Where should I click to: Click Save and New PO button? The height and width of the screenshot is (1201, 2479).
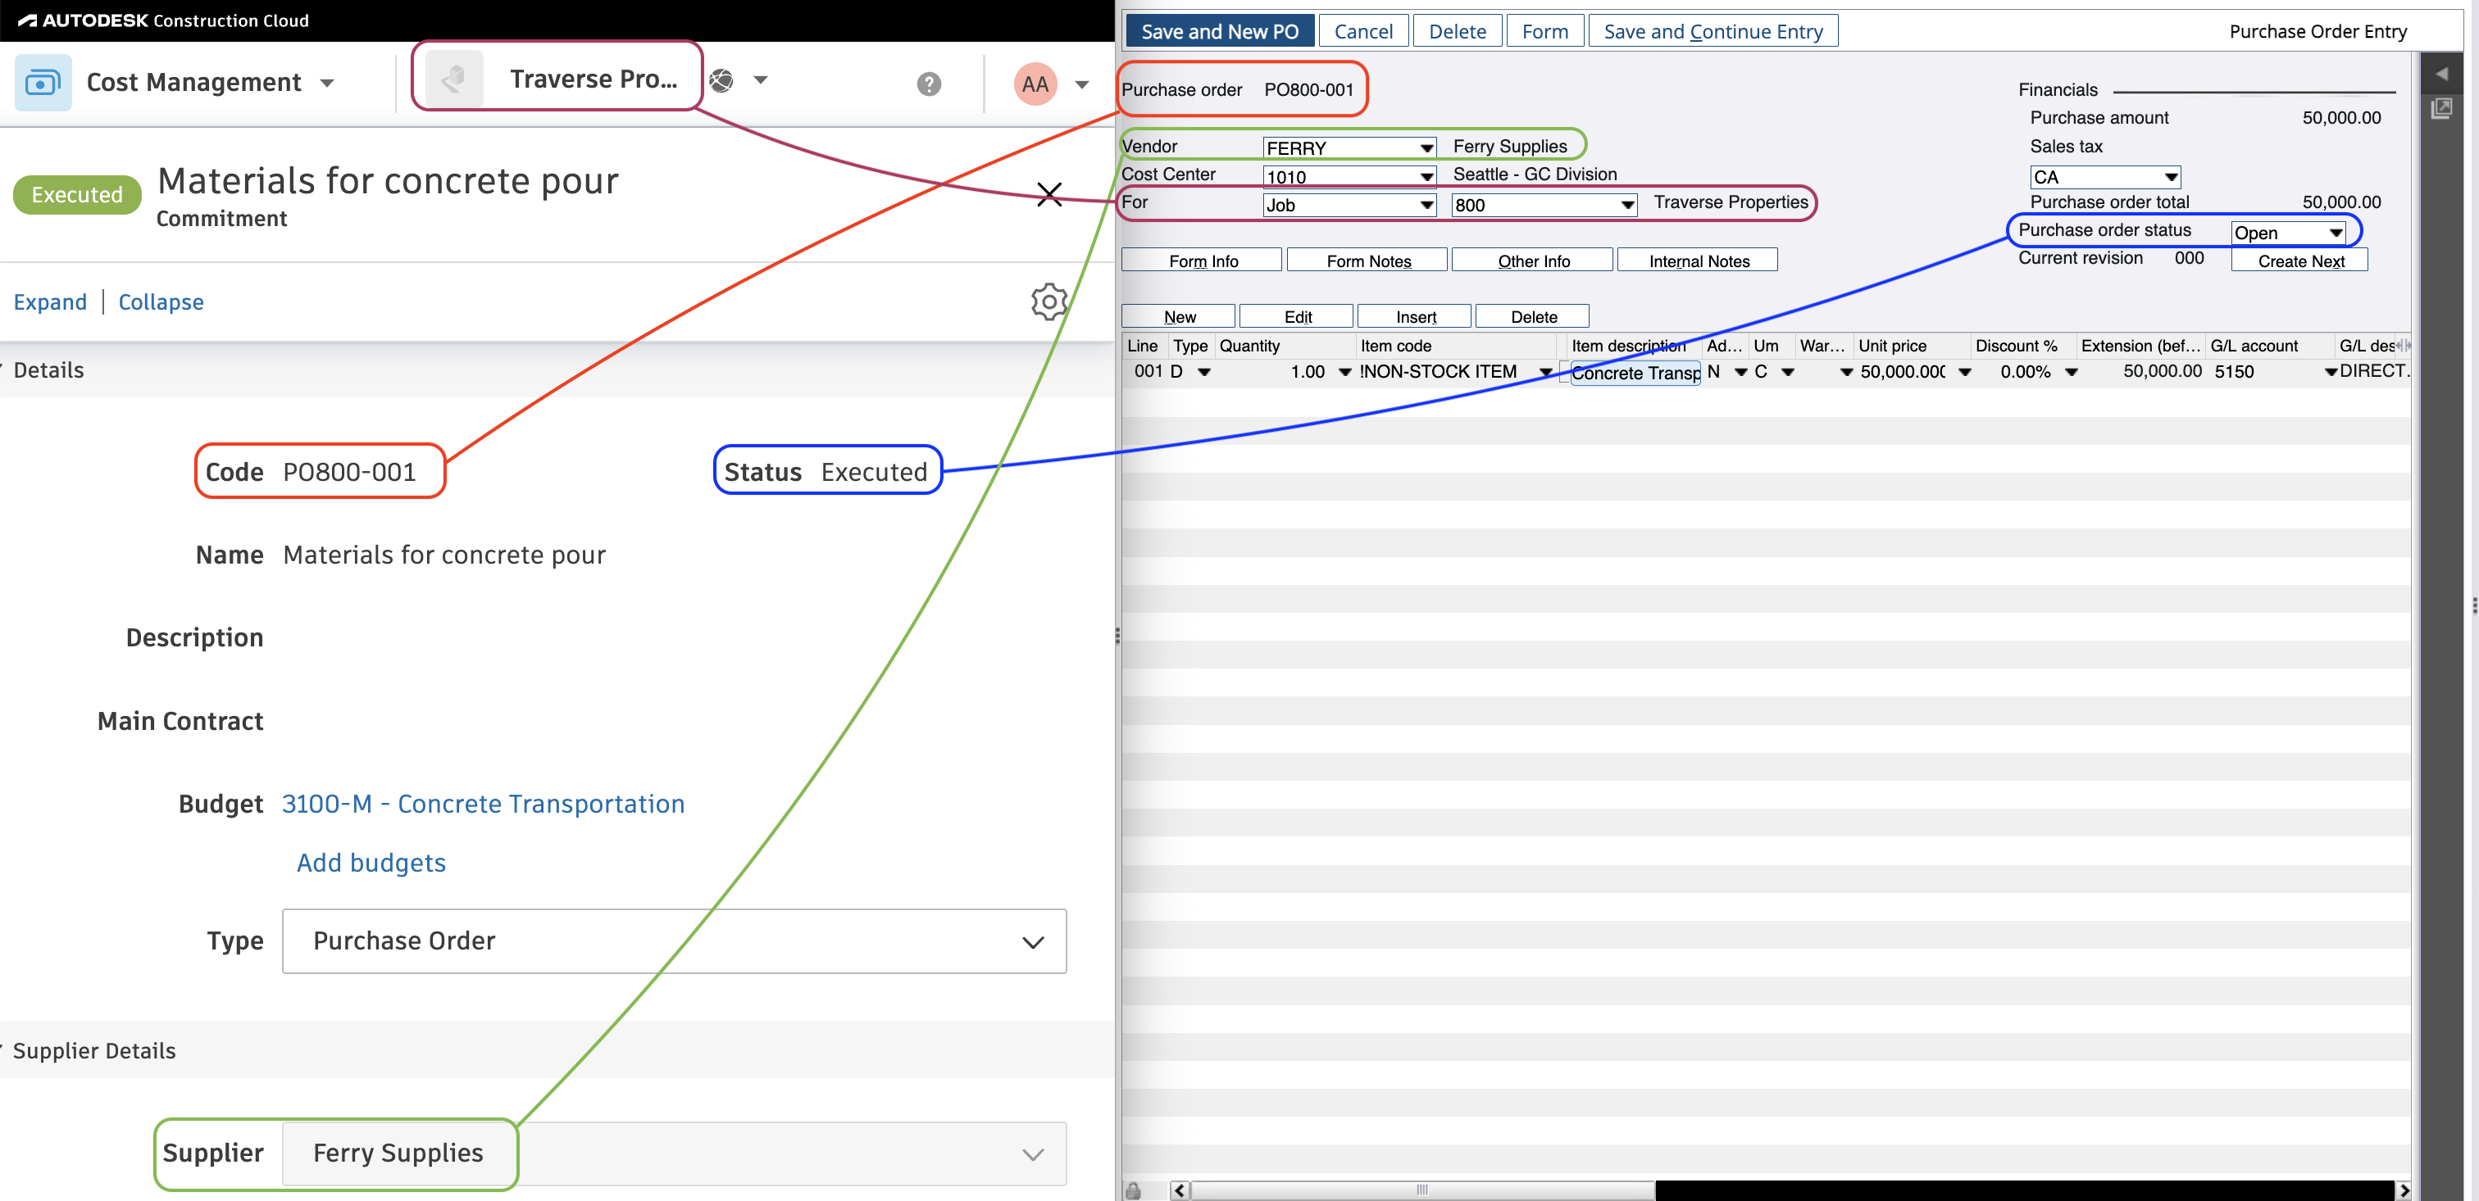1219,32
